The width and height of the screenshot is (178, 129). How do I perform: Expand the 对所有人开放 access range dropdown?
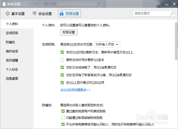pyautogui.click(x=108, y=45)
